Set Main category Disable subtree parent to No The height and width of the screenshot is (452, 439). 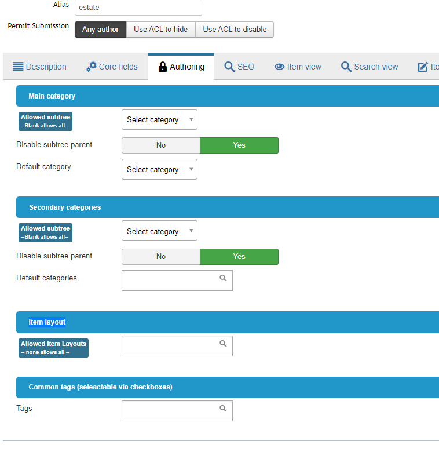tap(161, 145)
